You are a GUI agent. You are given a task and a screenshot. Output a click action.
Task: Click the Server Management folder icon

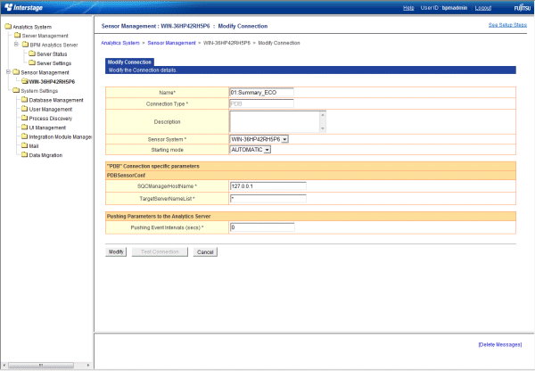[x=18, y=35]
